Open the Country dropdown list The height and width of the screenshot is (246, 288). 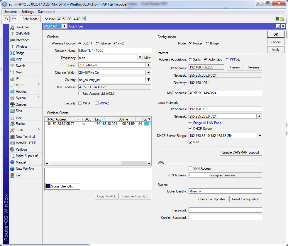(149, 80)
